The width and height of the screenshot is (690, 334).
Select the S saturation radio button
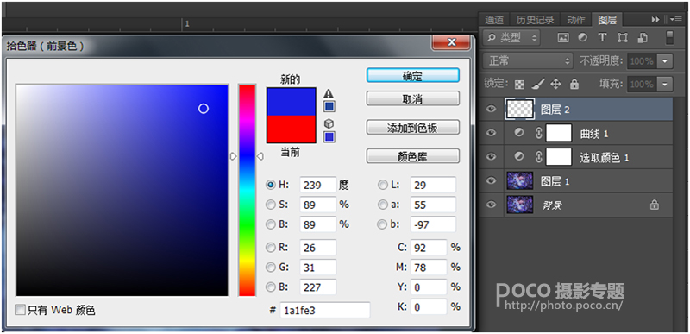click(271, 205)
